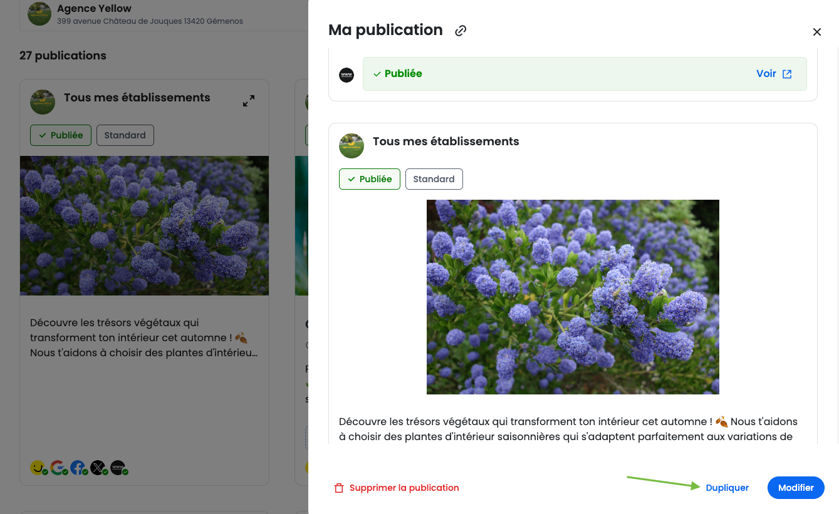The height and width of the screenshot is (514, 839).
Task: Open the Voir external link
Action: 774,74
